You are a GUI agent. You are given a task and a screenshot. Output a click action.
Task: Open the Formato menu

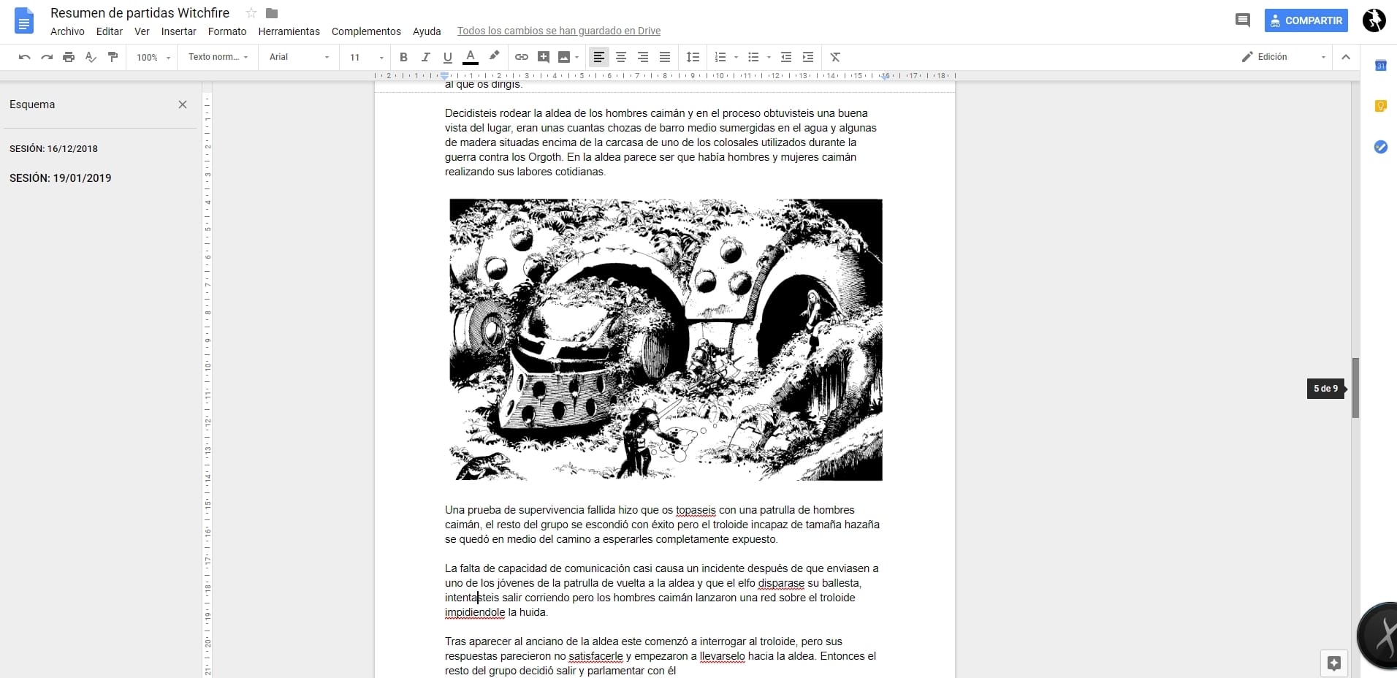click(227, 31)
